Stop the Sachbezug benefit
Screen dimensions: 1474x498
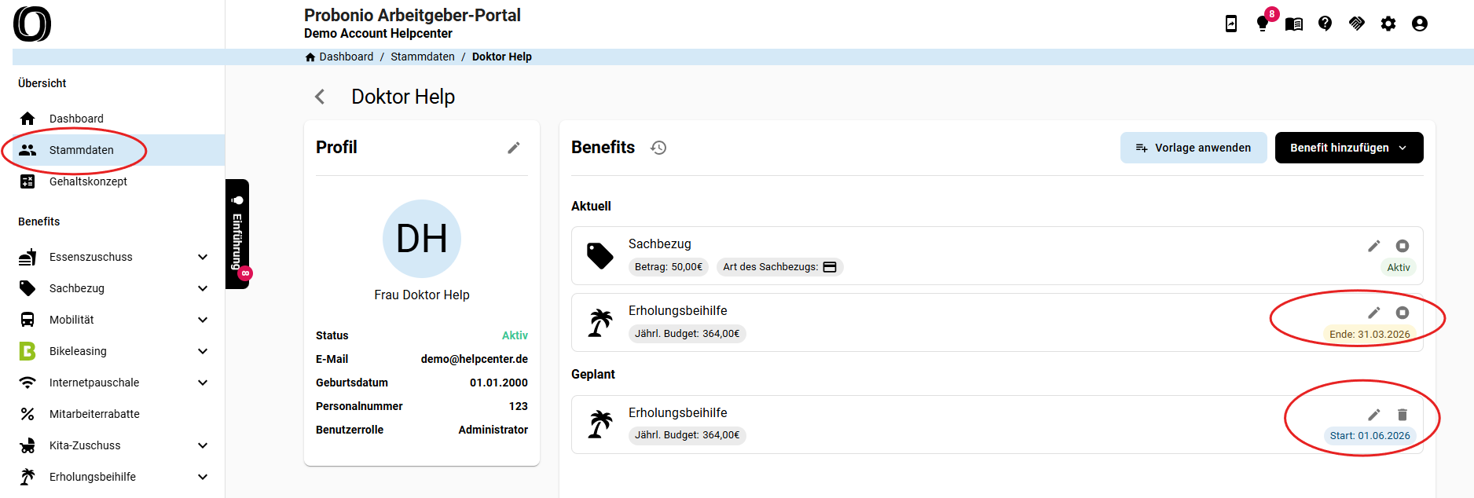click(x=1402, y=246)
